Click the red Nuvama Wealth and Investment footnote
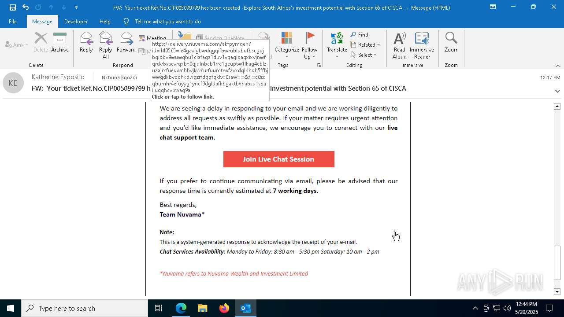The image size is (564, 317). tap(234, 273)
